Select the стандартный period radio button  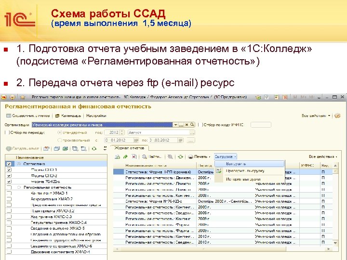pyautogui.click(x=60, y=132)
